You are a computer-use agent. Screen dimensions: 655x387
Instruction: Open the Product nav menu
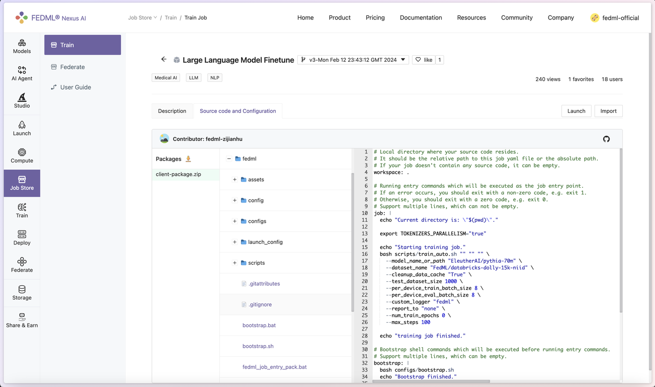pos(340,17)
